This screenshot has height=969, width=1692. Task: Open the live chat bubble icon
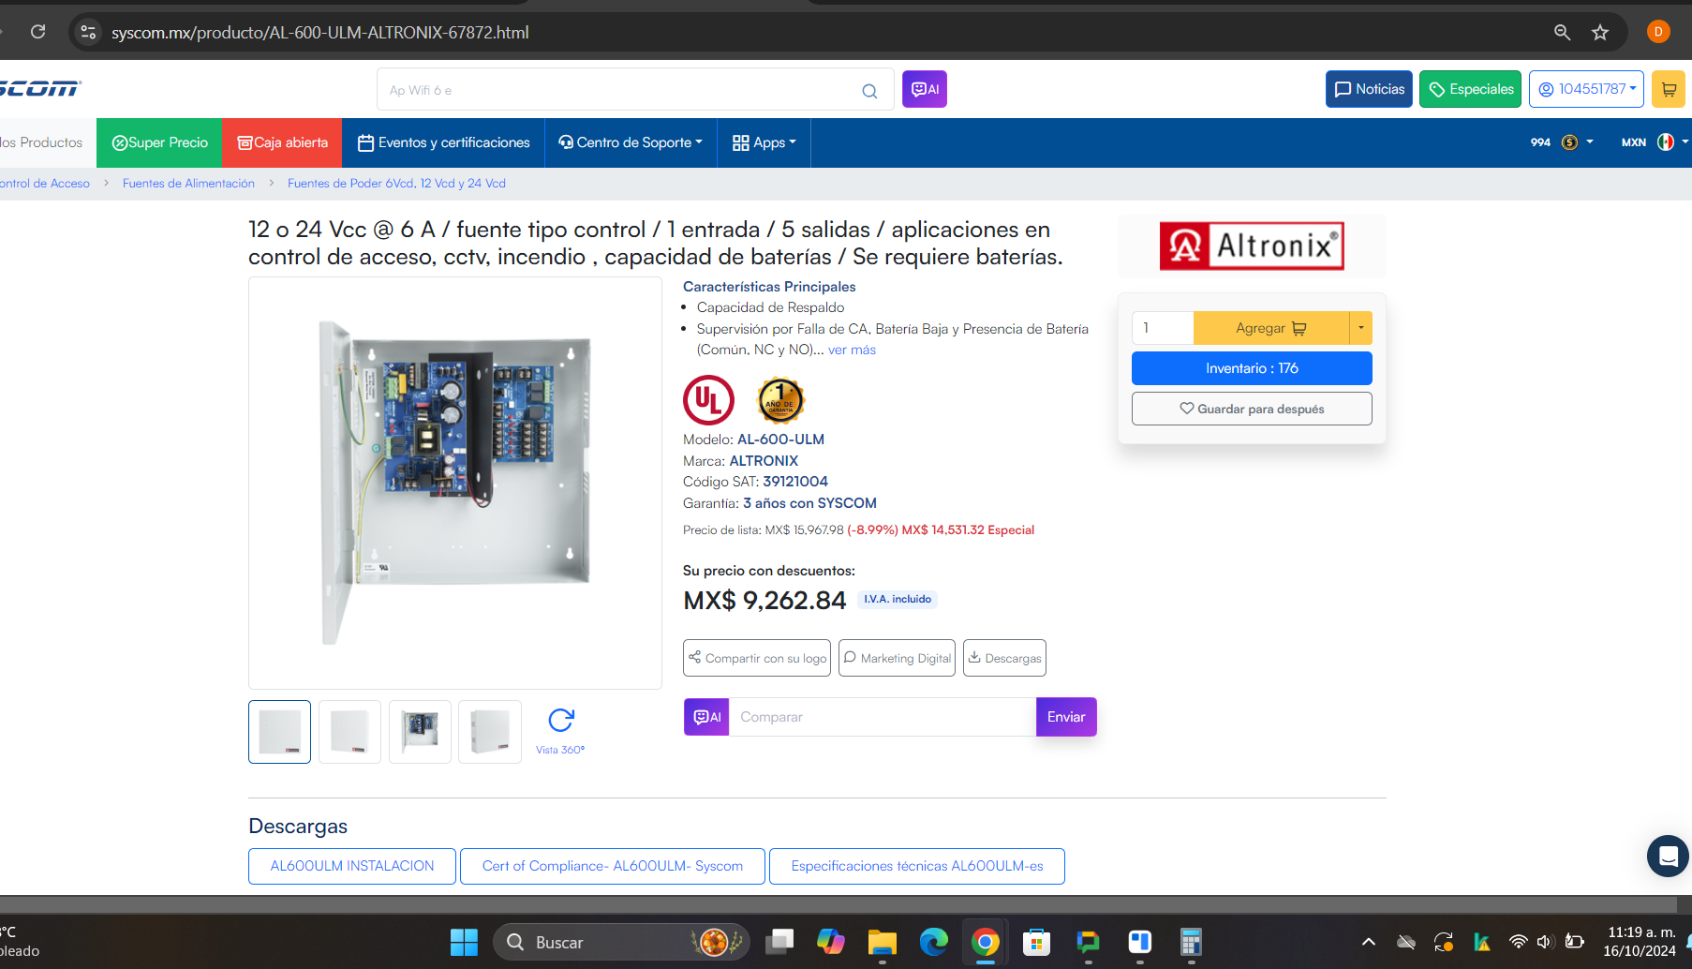pyautogui.click(x=1668, y=856)
